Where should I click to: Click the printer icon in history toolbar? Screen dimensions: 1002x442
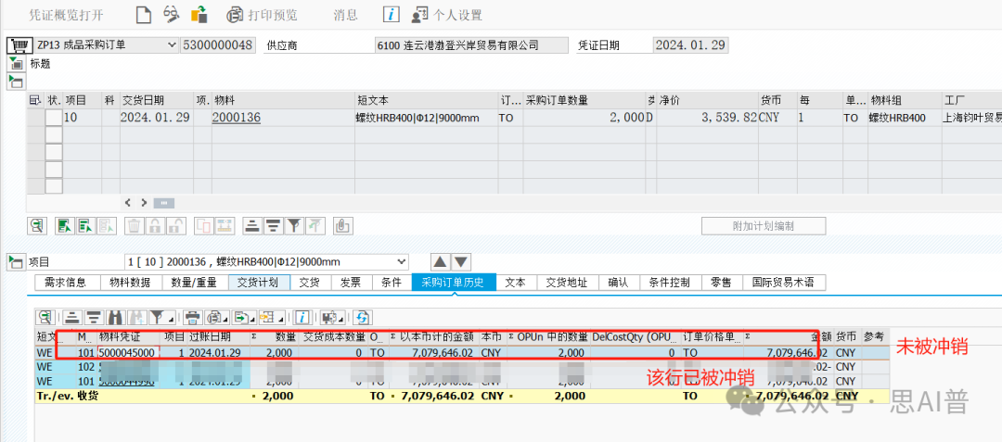pos(191,316)
